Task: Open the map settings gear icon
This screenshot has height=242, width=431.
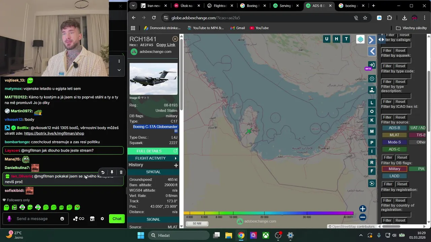Action: pyautogui.click(x=372, y=79)
